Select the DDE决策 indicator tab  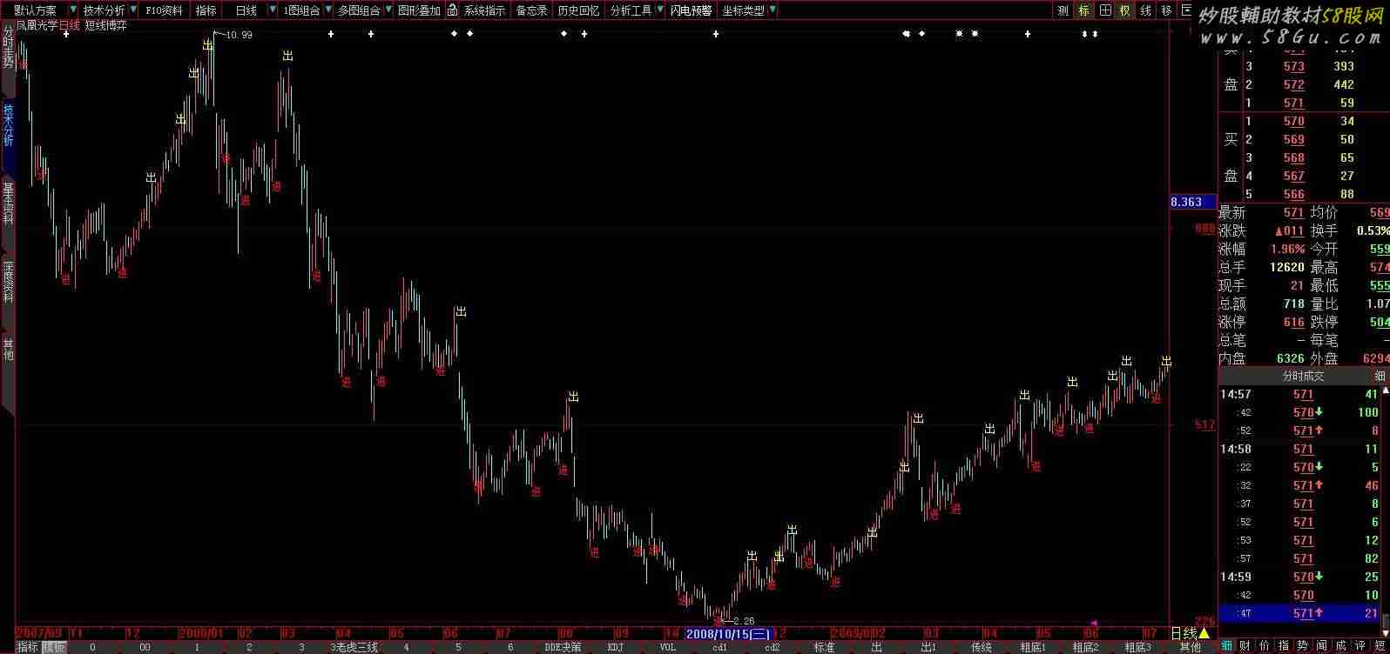point(563,647)
